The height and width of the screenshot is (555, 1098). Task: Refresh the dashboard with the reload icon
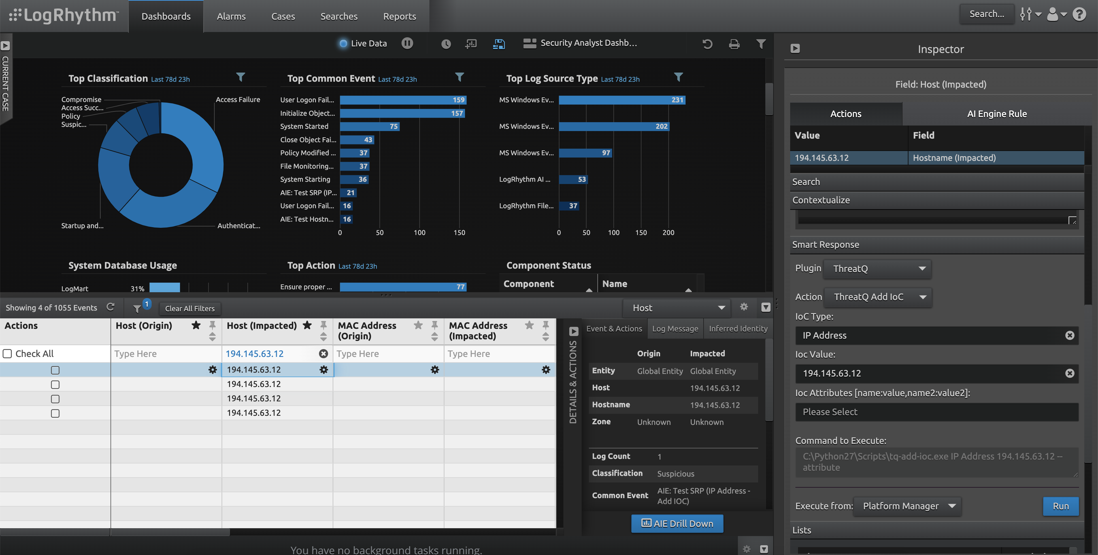707,43
